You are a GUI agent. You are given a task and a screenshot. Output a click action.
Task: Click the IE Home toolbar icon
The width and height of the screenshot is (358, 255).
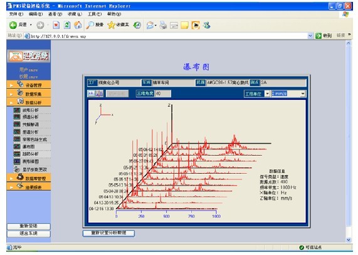tap(78, 25)
